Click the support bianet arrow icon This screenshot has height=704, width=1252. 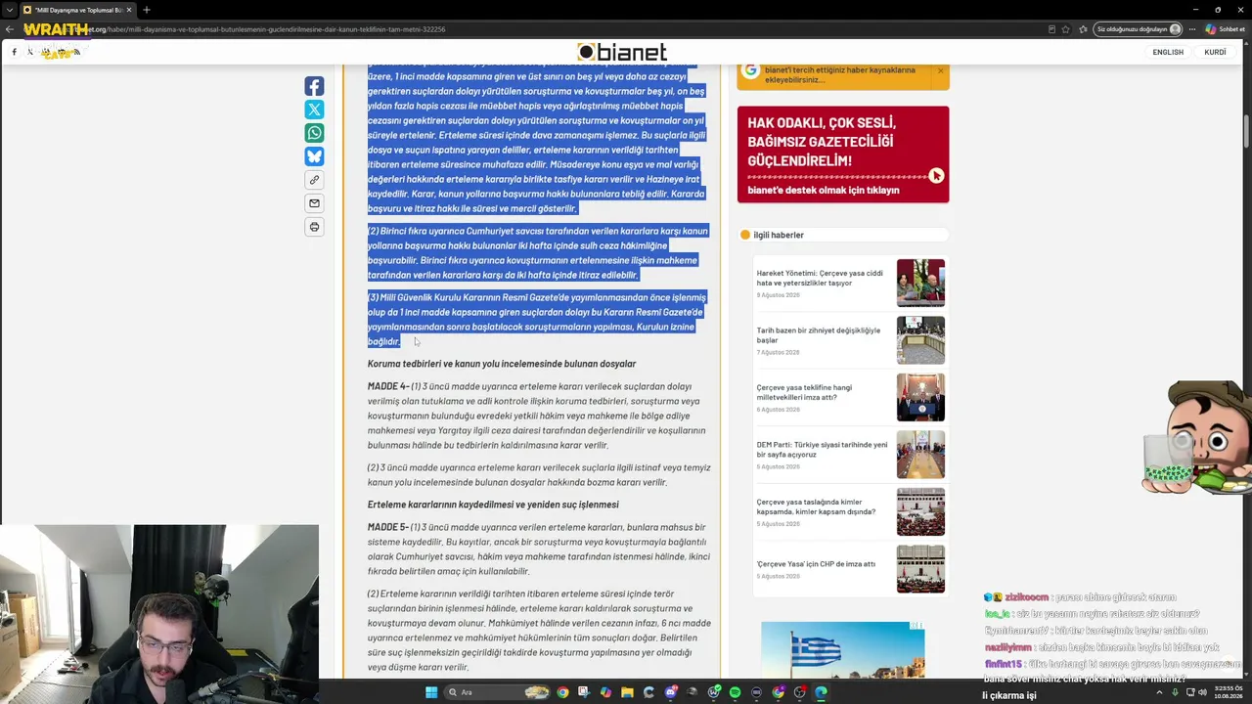coord(936,176)
